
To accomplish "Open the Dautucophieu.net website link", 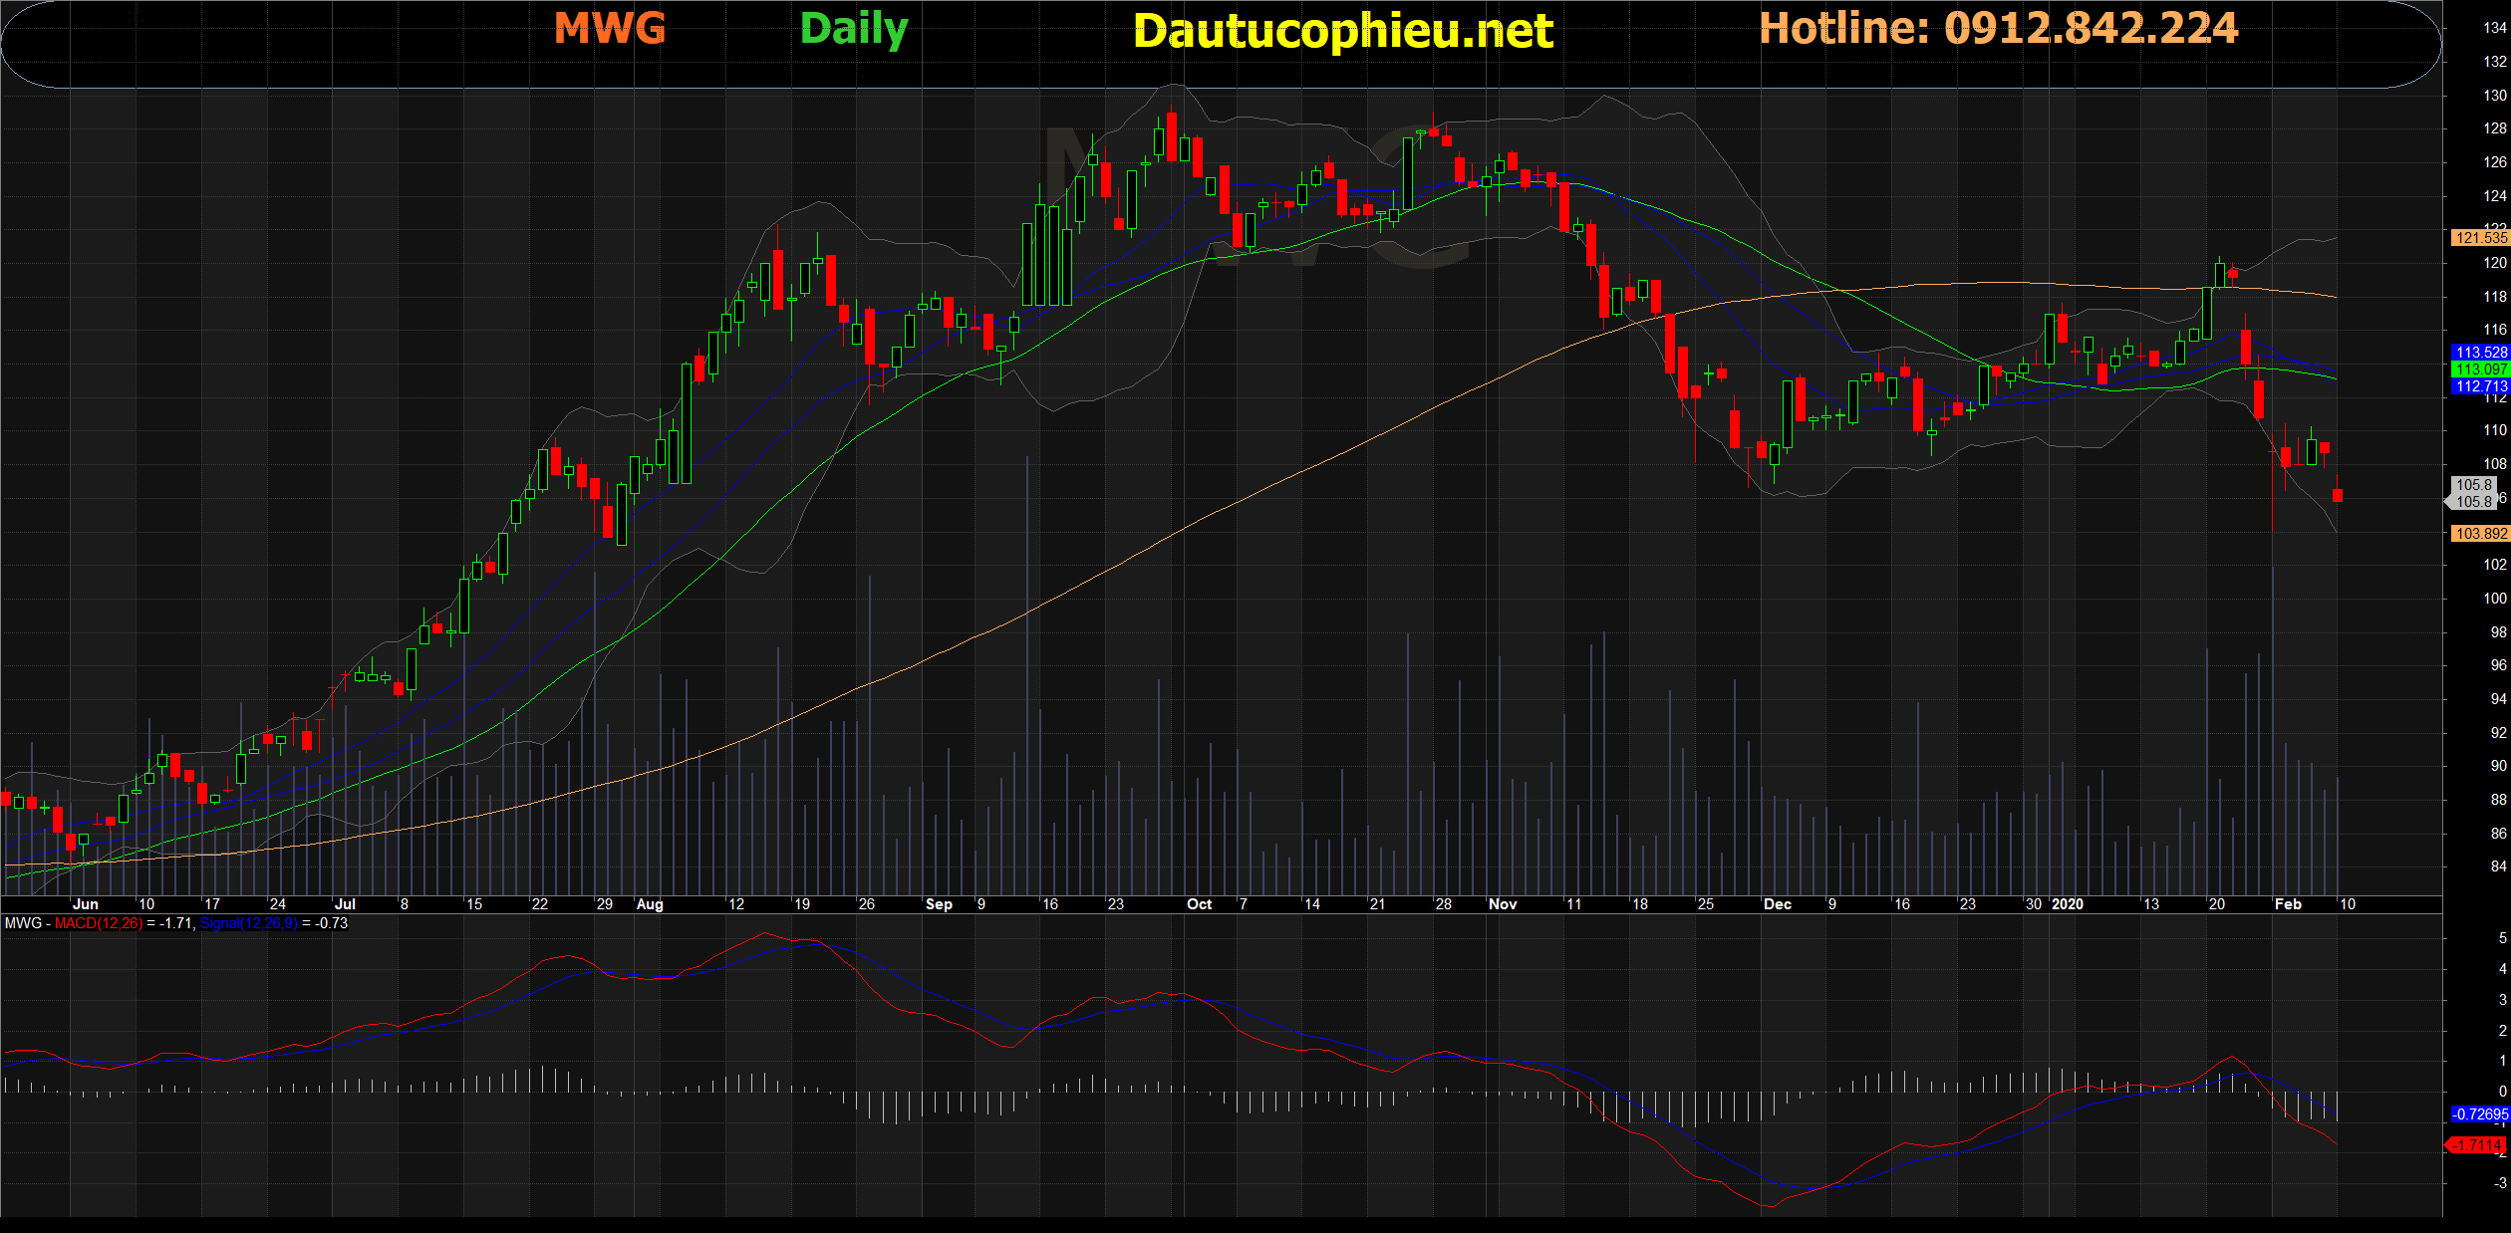I will click(1342, 31).
